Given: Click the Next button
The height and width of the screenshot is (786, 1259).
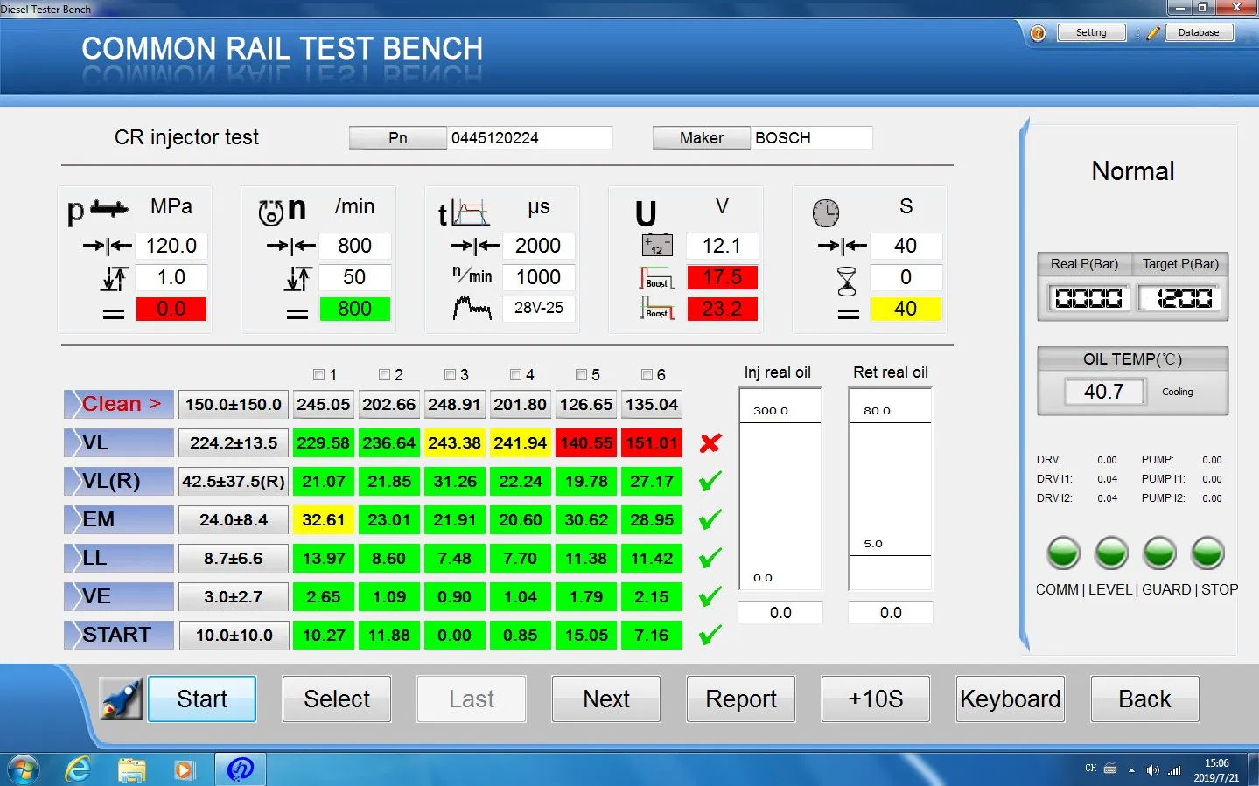Looking at the screenshot, I should click(606, 699).
